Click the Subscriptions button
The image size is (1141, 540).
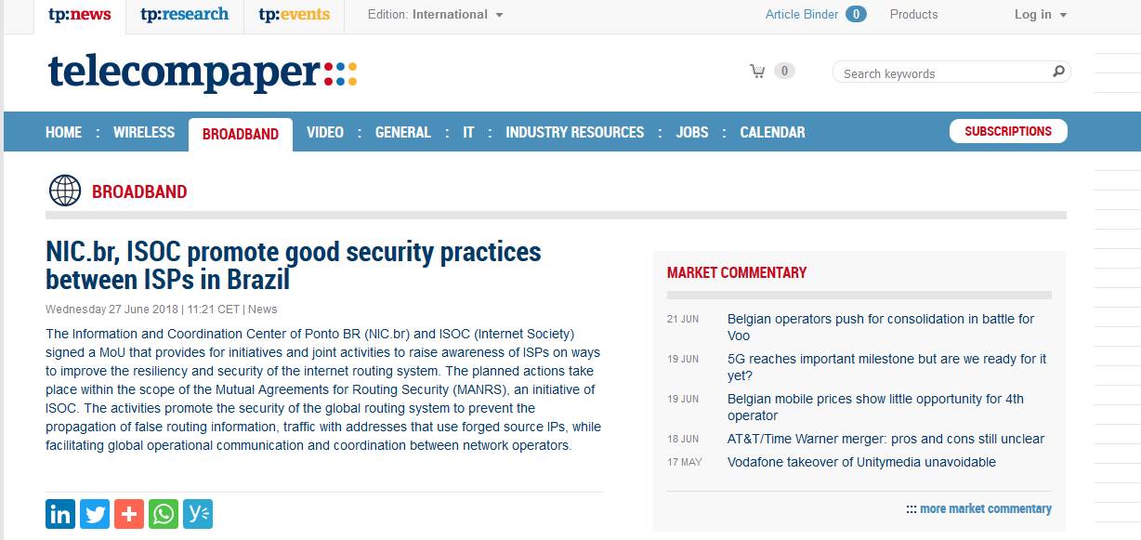click(1008, 131)
